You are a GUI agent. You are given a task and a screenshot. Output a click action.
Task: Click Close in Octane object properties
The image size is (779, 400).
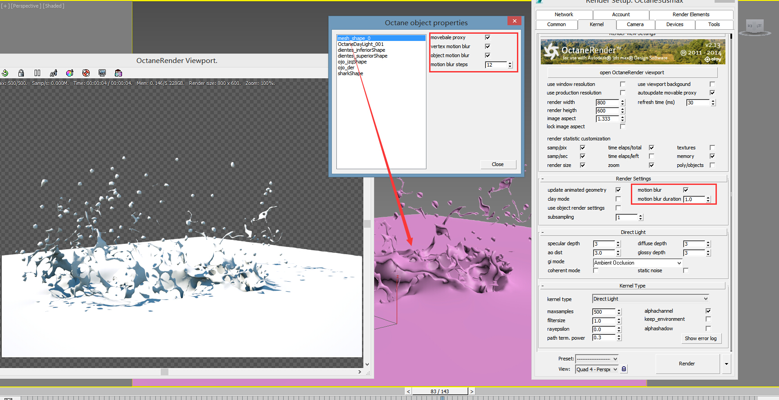click(498, 164)
